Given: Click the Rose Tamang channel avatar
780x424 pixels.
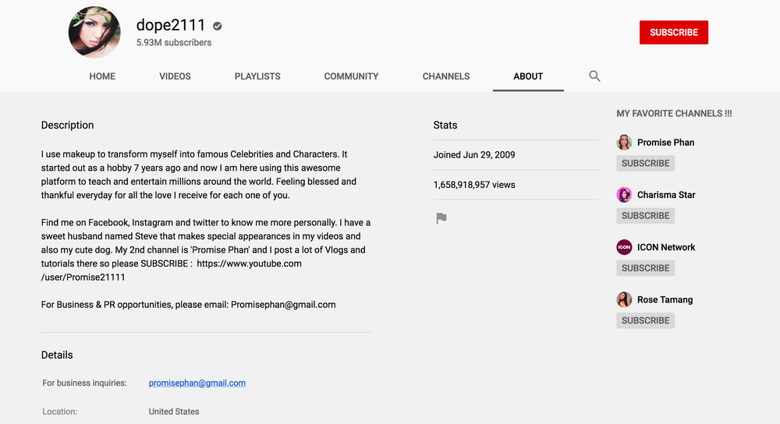Looking at the screenshot, I should [x=624, y=300].
